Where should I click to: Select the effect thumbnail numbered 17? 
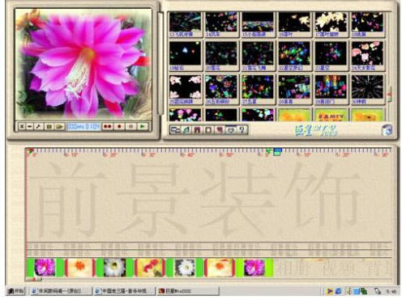tap(331, 24)
